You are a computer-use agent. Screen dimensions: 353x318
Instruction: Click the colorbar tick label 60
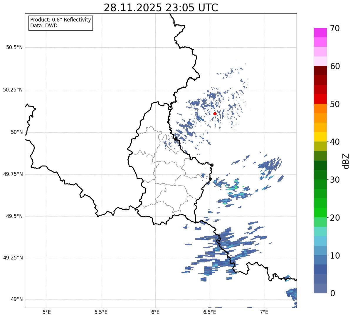pos(334,66)
